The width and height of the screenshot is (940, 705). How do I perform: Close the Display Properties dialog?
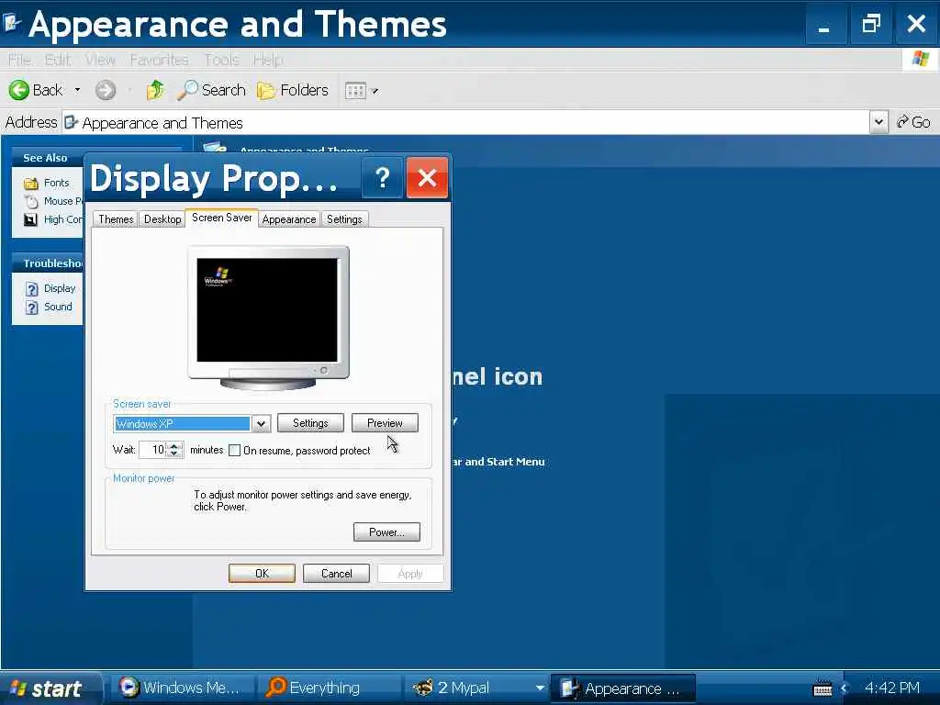[427, 178]
